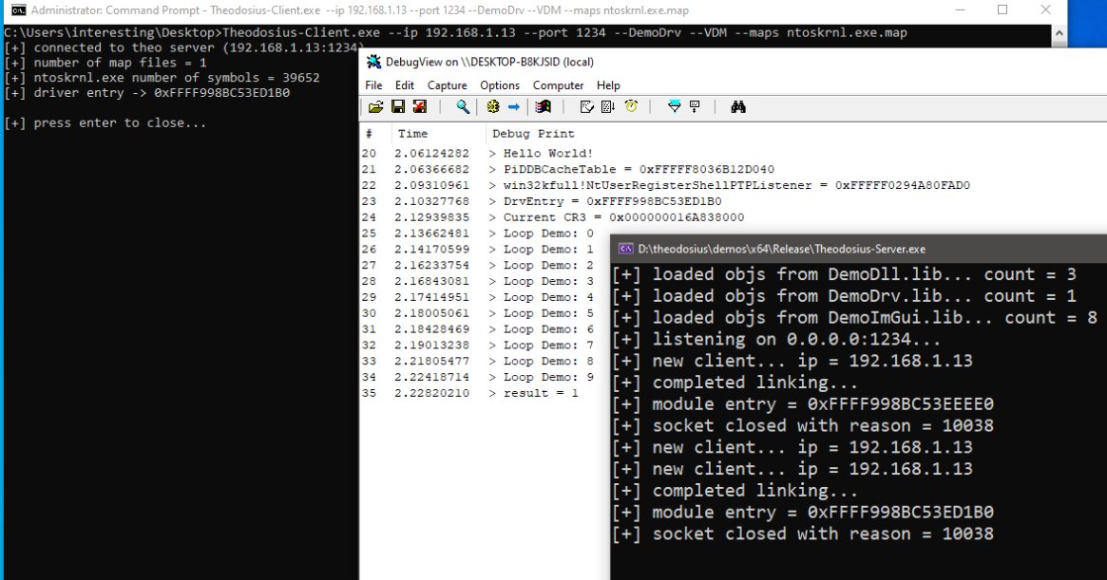The image size is (1107, 580).
Task: Click the Log to File icon with red X
Action: [420, 107]
